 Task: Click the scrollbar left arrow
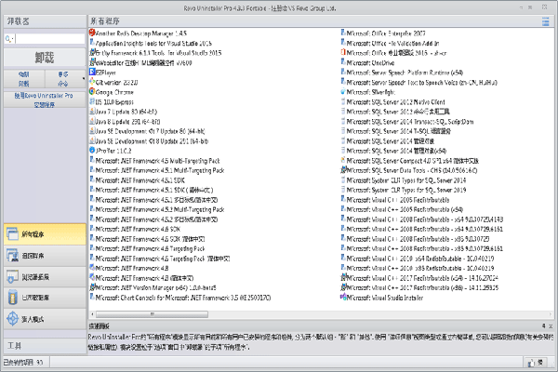pos(92,314)
